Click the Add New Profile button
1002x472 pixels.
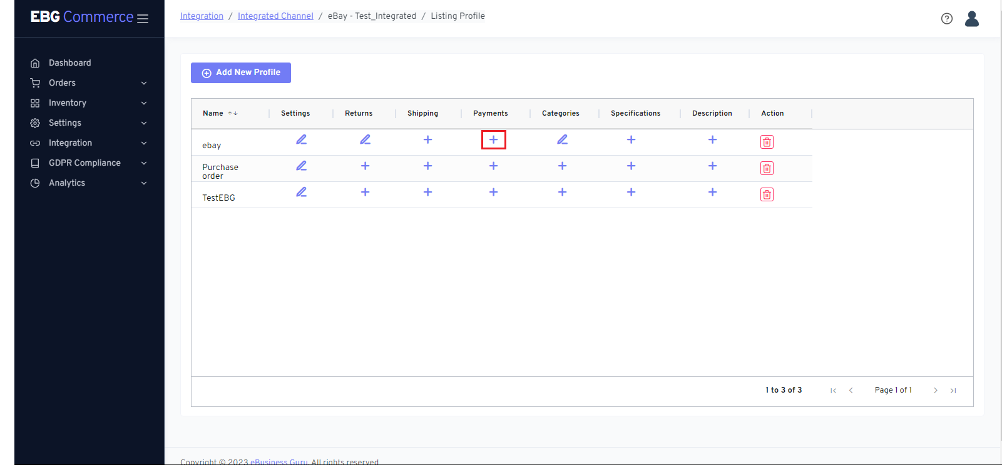[x=241, y=73]
